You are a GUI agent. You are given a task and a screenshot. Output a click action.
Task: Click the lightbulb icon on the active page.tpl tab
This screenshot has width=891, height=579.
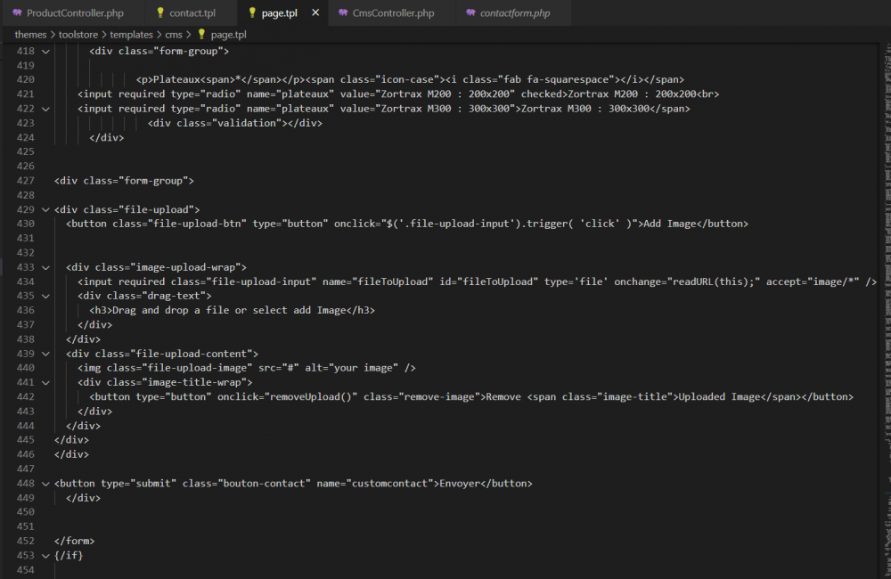[252, 13]
